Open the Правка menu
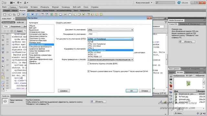 point(13,7)
